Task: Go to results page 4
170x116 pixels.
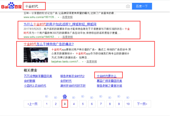Action: 74,104
